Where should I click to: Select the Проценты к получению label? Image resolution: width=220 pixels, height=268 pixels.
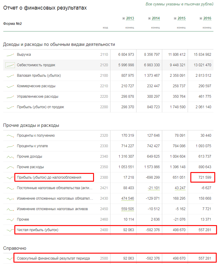click(x=36, y=135)
